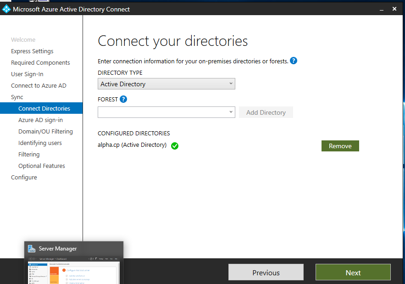405x284 pixels.
Task: Open Required Components step
Action: click(x=40, y=62)
